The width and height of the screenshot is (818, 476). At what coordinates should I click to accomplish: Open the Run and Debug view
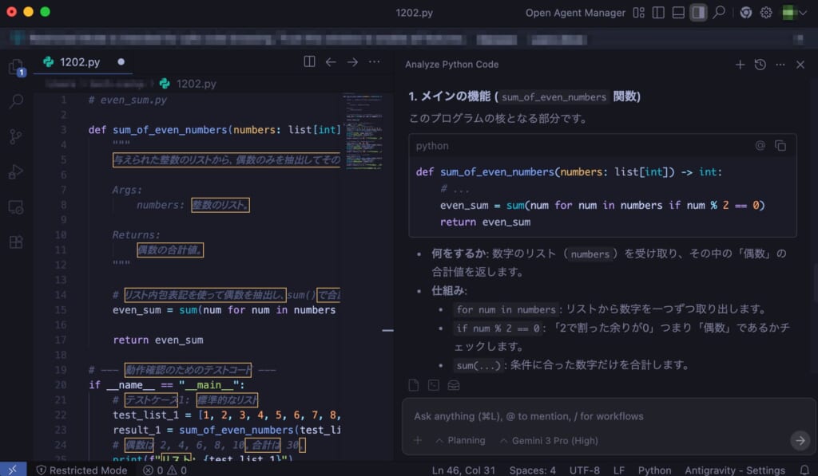pos(16,171)
